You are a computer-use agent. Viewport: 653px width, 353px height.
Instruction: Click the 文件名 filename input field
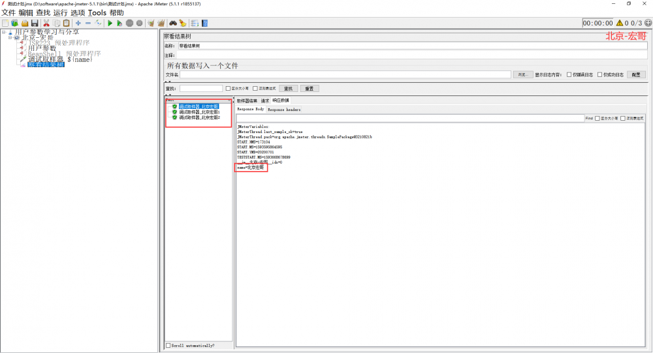point(345,74)
